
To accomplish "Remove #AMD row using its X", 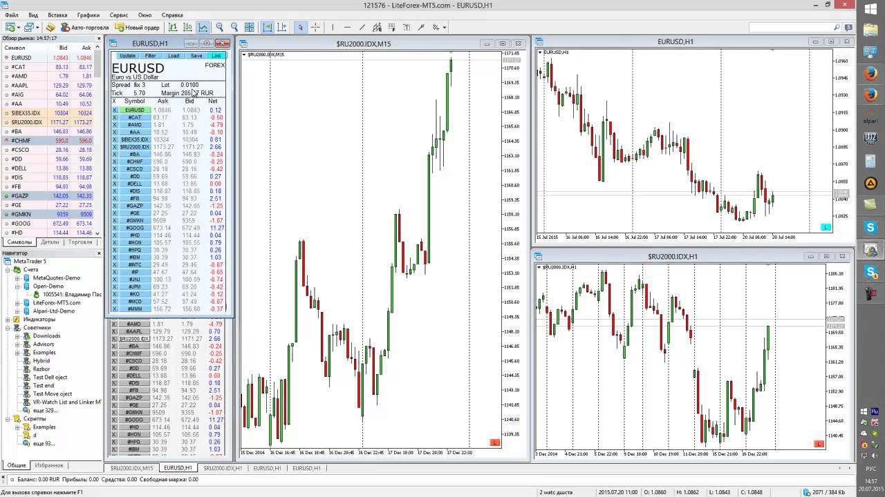I will pos(115,125).
